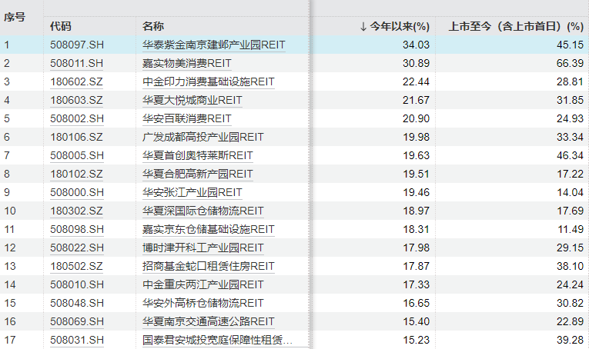Select the 19.51 year-to-date value
589x349 pixels.
click(x=416, y=174)
